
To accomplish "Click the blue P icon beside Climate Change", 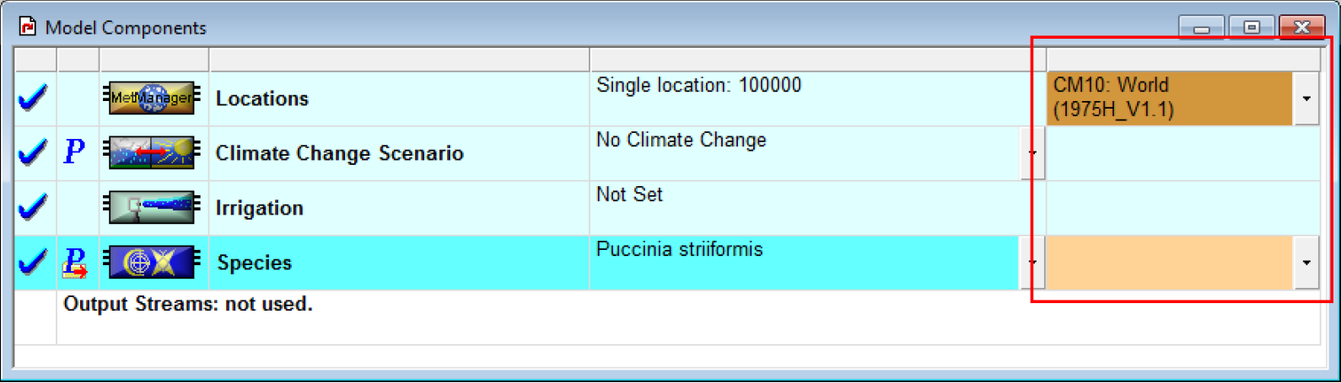I will pos(74,152).
